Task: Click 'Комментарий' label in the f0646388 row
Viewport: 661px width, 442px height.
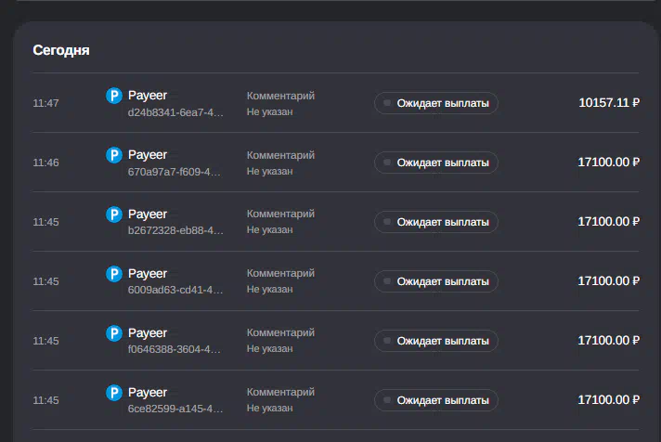Action: pos(280,333)
